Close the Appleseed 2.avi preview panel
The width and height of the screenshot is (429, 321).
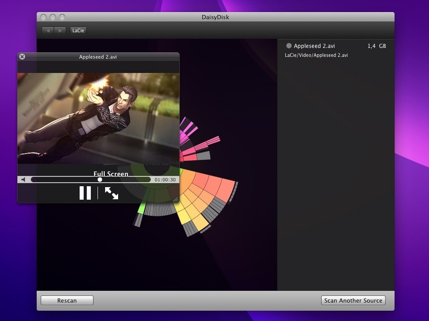(22, 57)
